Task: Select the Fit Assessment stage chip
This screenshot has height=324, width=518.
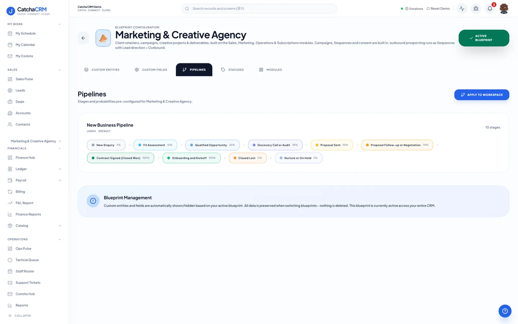Action: coord(155,145)
